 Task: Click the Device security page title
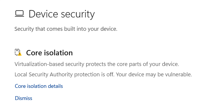pos(62,14)
